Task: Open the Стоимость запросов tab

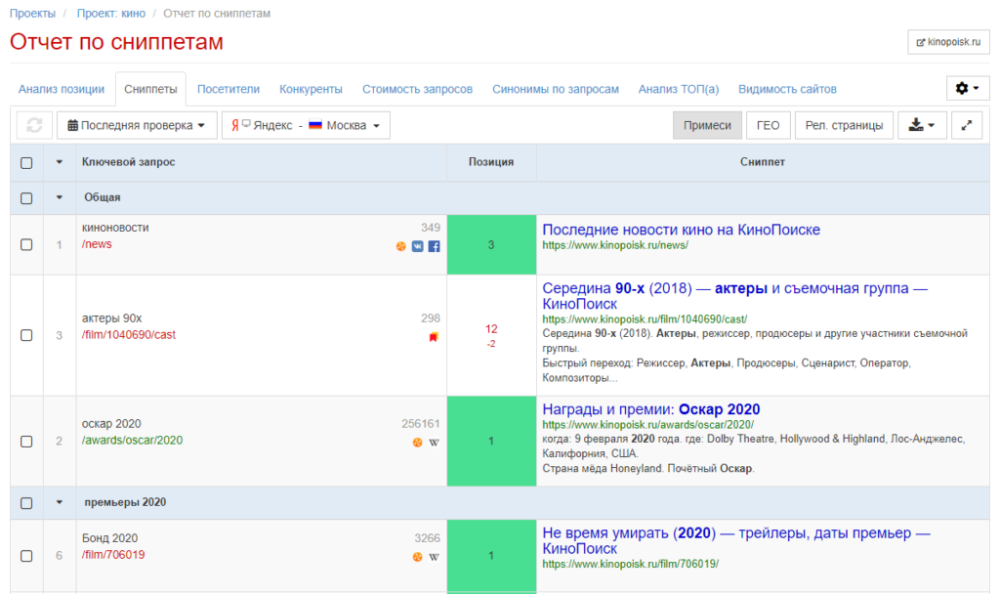Action: tap(417, 89)
